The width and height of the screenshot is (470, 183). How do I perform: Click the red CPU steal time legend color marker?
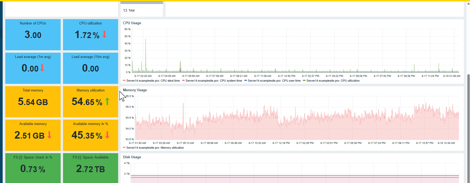pyautogui.click(x=124, y=80)
